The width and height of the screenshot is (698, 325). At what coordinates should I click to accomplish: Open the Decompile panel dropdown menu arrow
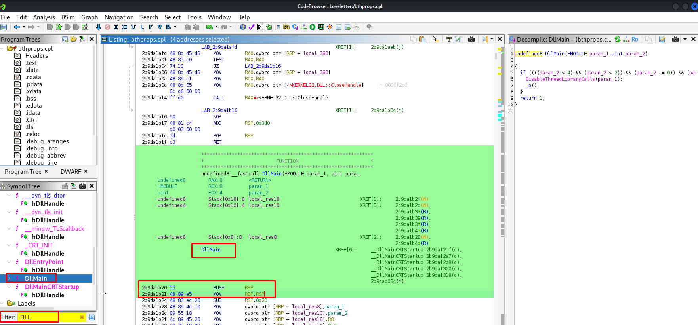[x=685, y=39]
